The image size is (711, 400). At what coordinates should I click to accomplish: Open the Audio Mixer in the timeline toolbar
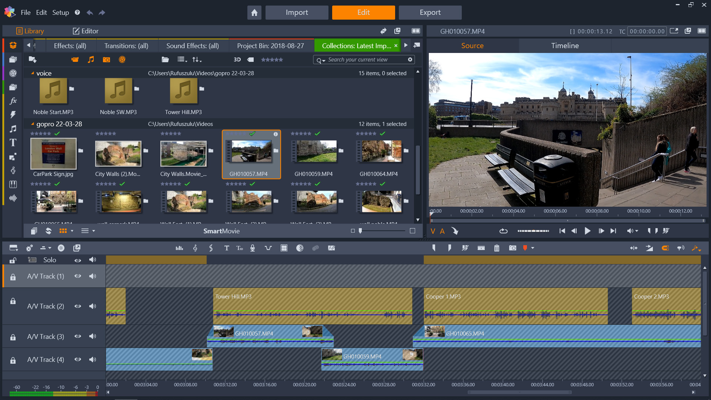[179, 248]
